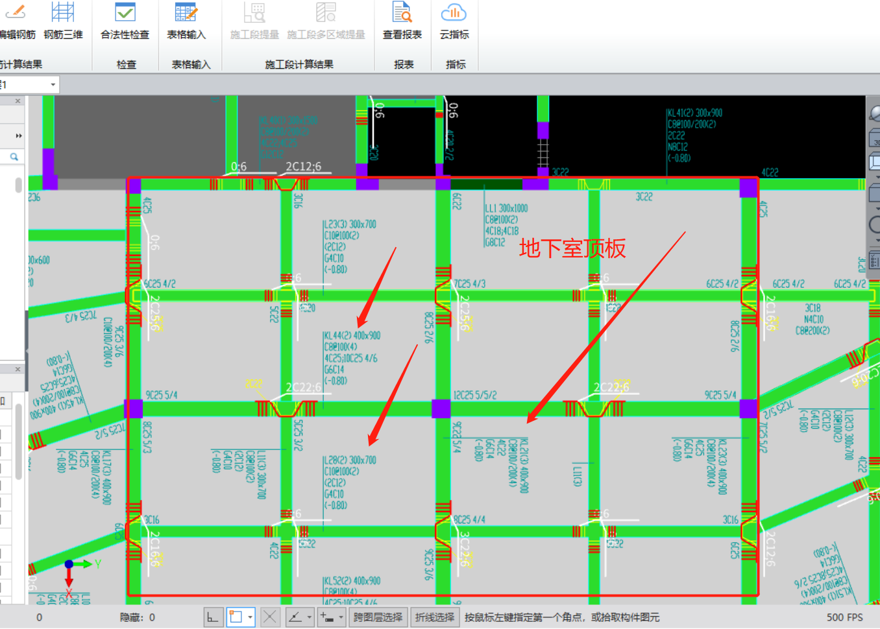This screenshot has width=880, height=629.
Task: Select the rectangle selection mode icon
Action: coord(235,617)
